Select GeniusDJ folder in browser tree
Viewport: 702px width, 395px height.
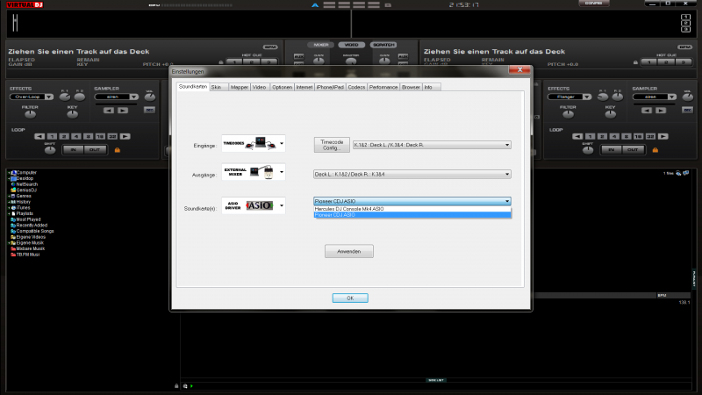tap(24, 190)
